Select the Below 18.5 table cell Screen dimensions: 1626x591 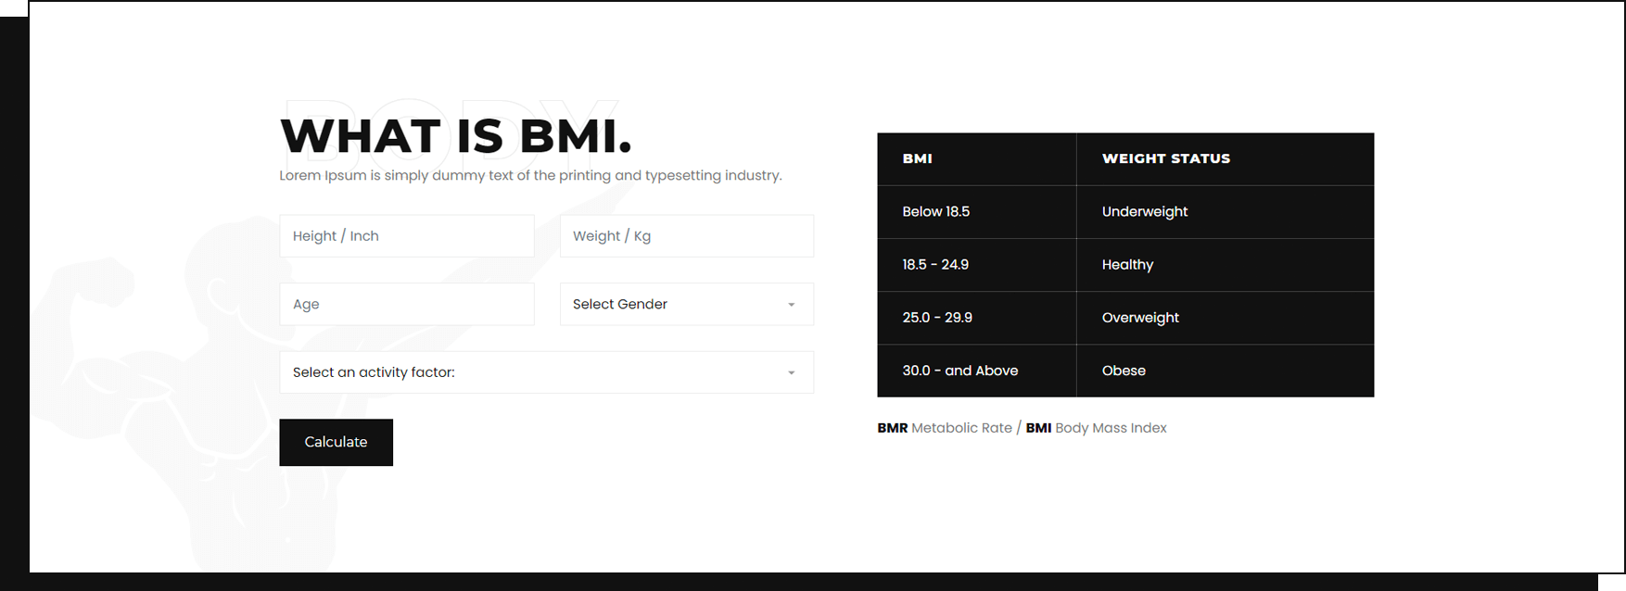(977, 212)
